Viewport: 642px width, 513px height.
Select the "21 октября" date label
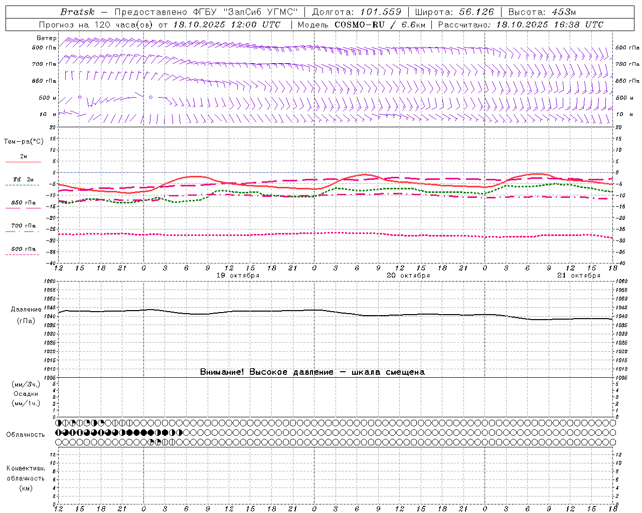[x=579, y=276]
